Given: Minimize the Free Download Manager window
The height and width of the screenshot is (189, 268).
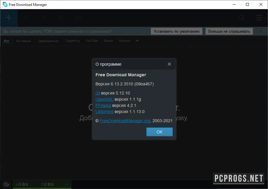Looking at the screenshot, I should (234, 4).
